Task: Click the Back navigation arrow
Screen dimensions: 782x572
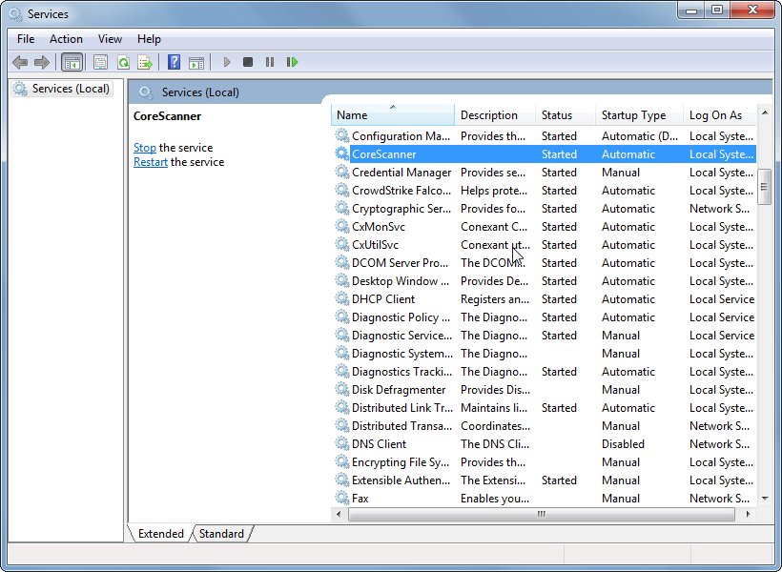Action: [x=20, y=62]
